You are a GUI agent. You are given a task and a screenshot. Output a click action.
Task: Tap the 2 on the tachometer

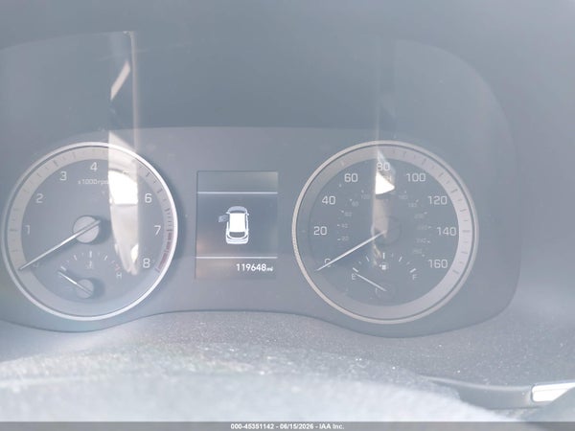[x=39, y=198]
